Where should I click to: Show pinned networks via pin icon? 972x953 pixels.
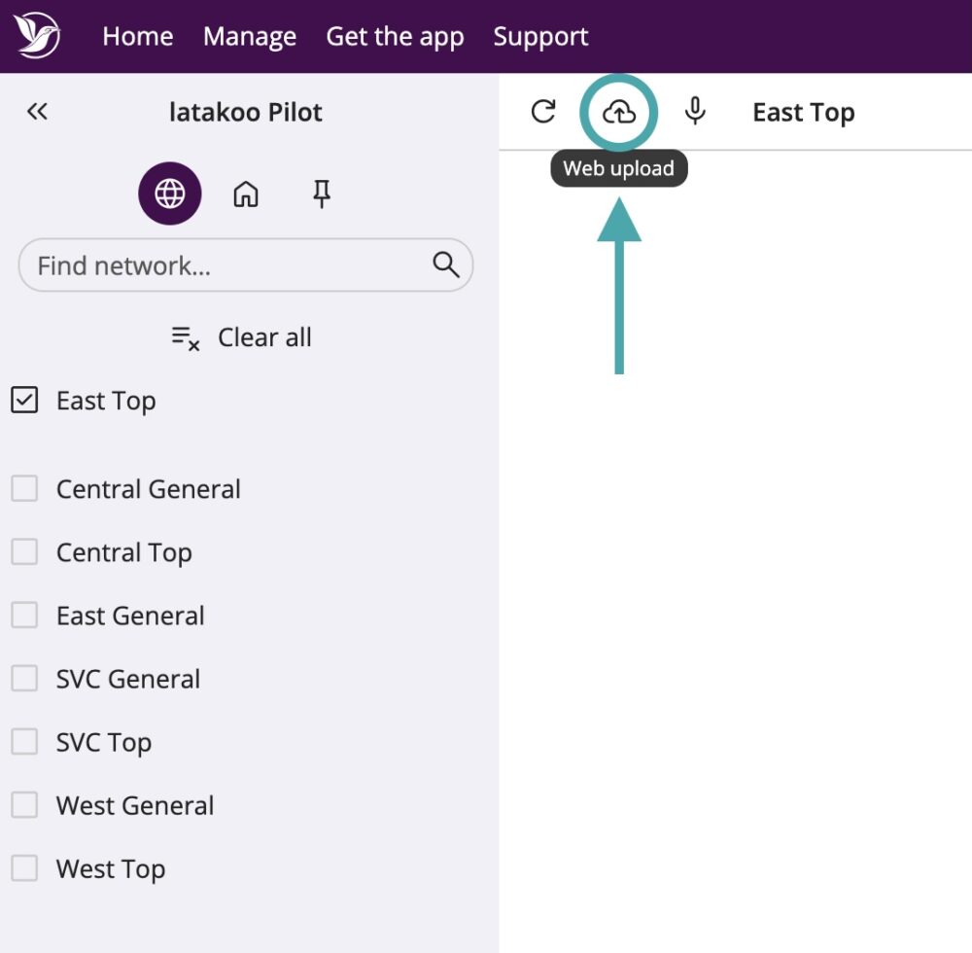pyautogui.click(x=322, y=194)
